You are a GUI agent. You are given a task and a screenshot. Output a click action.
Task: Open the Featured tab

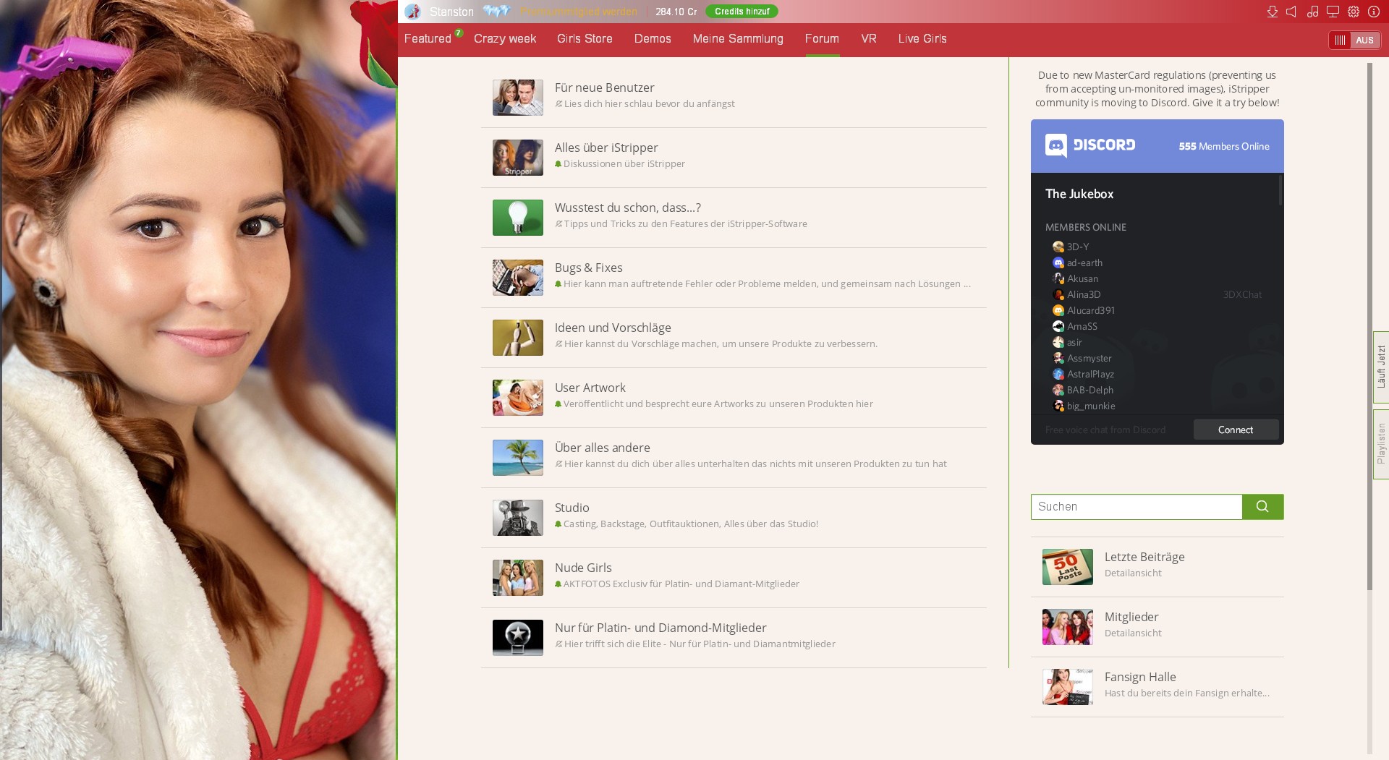pyautogui.click(x=428, y=39)
